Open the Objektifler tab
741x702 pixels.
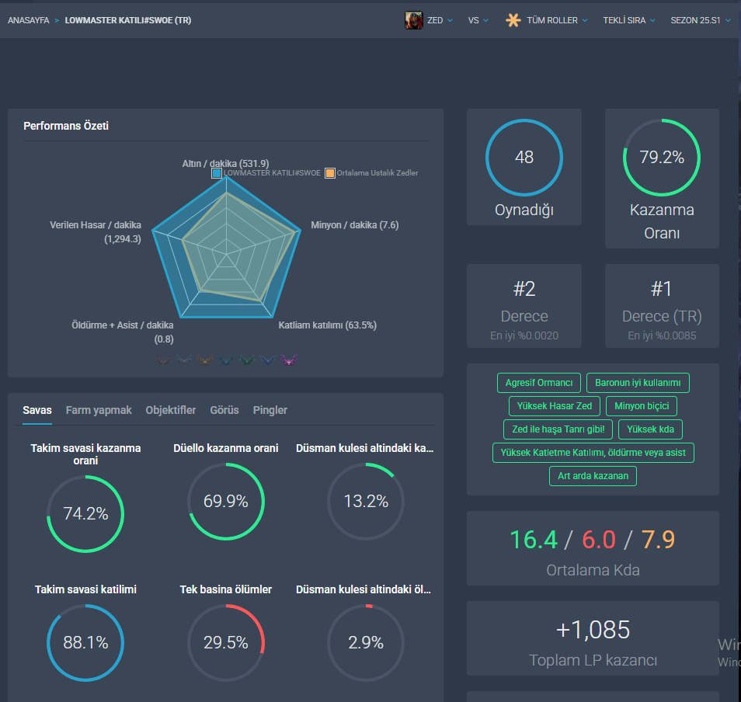(171, 410)
